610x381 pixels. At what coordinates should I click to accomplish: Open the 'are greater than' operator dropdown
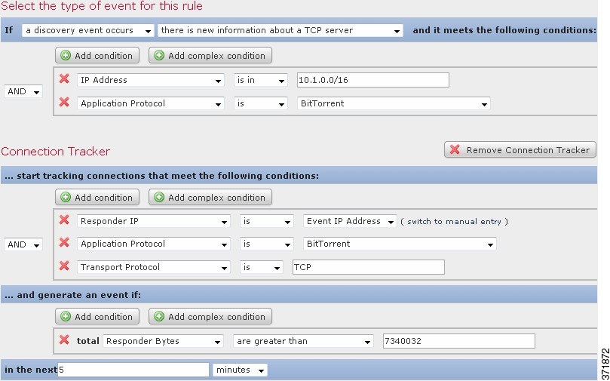pyautogui.click(x=303, y=341)
